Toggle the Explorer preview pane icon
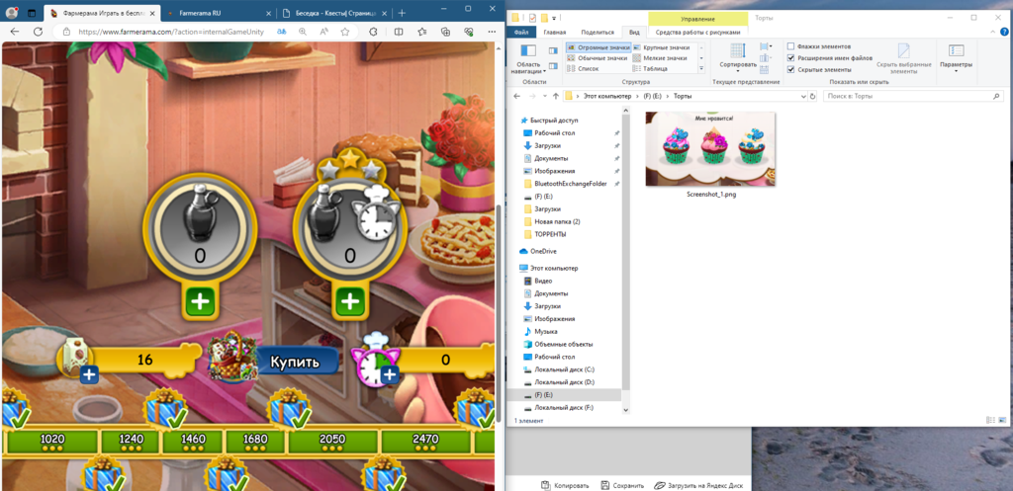The width and height of the screenshot is (1013, 491). (552, 50)
